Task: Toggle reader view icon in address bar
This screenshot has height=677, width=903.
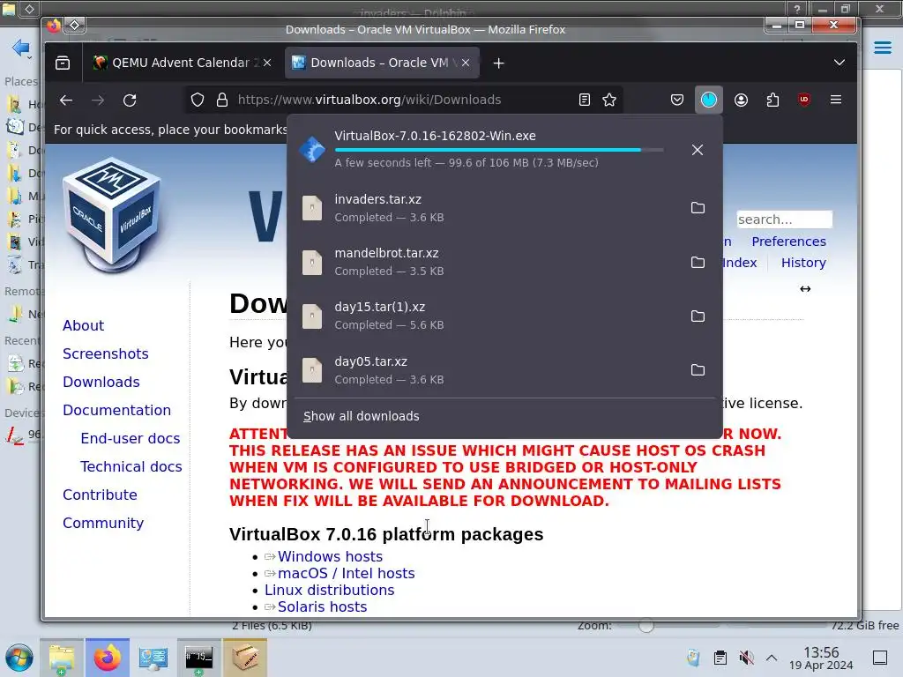Action: click(584, 100)
